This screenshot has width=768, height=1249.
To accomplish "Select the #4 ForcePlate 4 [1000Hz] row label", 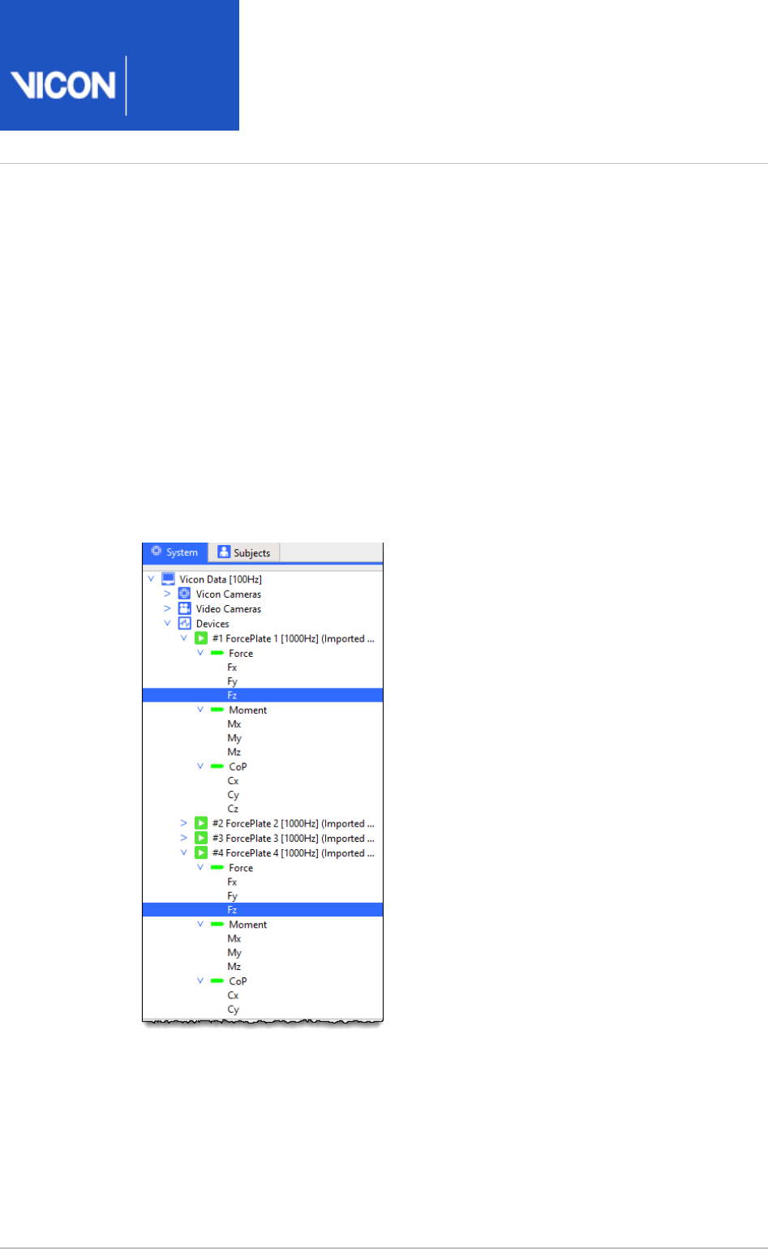I will point(293,852).
